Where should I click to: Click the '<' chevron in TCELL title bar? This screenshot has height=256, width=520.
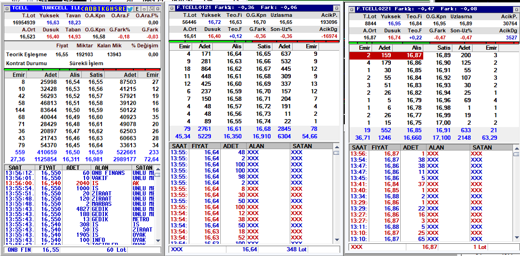(82, 9)
